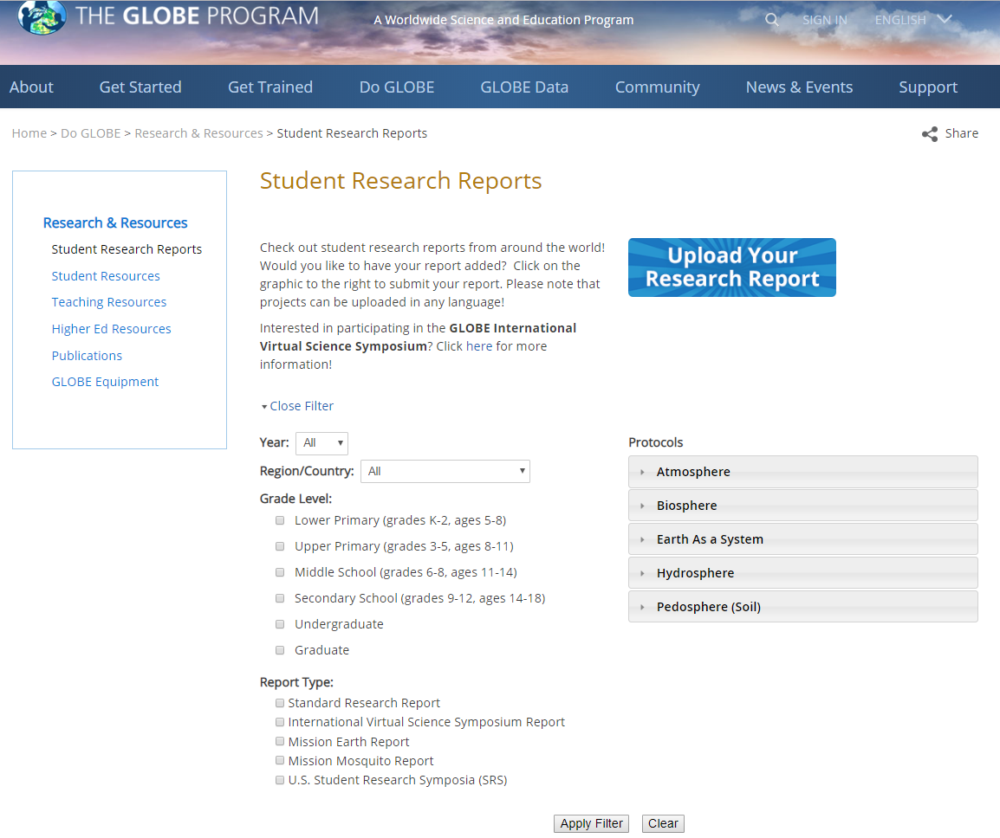Open the About menu
The height and width of the screenshot is (838, 1000).
31,87
